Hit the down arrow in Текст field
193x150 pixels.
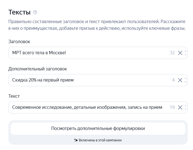click(x=186, y=109)
